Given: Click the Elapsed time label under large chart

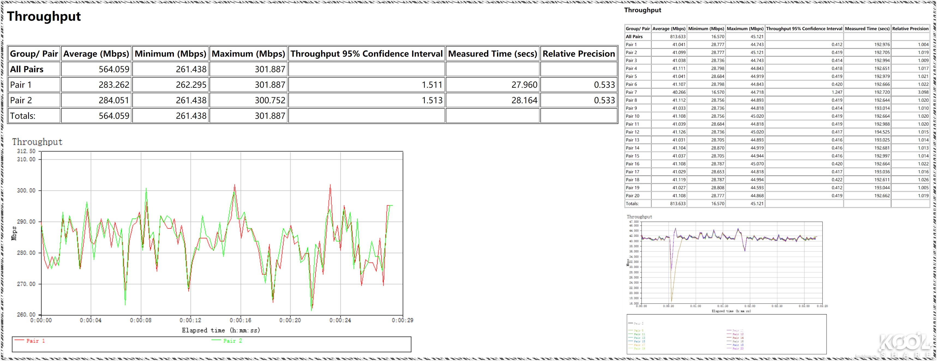Looking at the screenshot, I should (x=221, y=330).
